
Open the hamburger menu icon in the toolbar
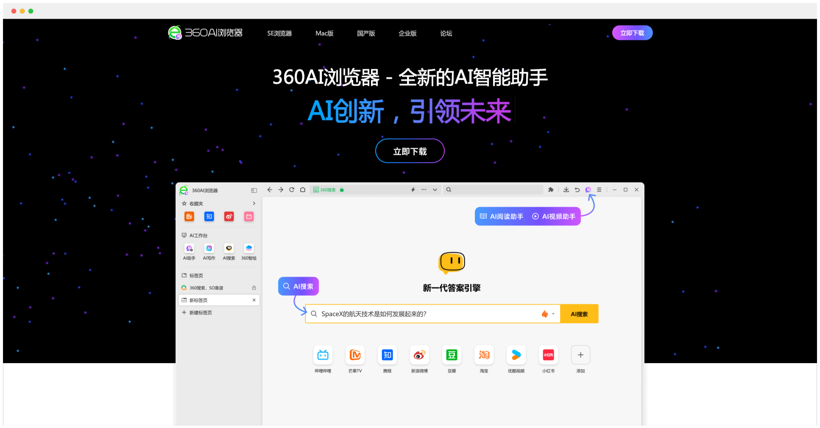tap(599, 190)
